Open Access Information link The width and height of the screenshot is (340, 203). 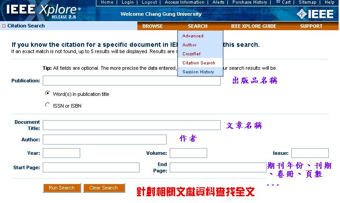click(x=185, y=2)
